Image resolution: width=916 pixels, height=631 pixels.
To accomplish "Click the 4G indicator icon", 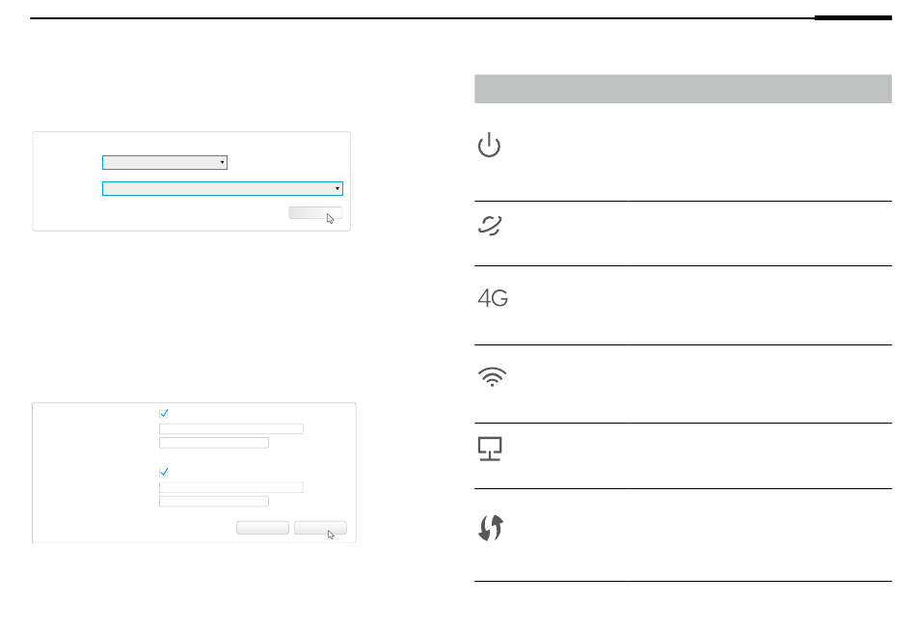I will [493, 299].
